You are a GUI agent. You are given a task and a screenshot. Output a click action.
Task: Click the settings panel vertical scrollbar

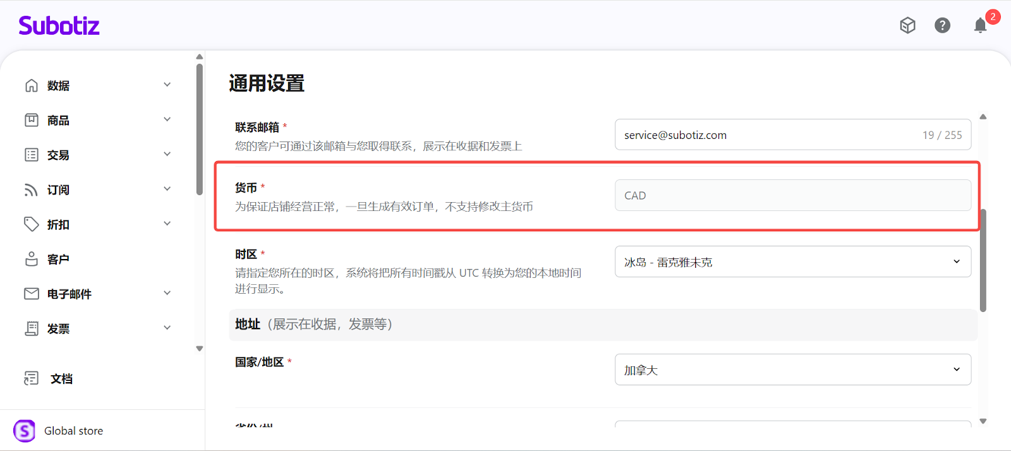(x=983, y=260)
